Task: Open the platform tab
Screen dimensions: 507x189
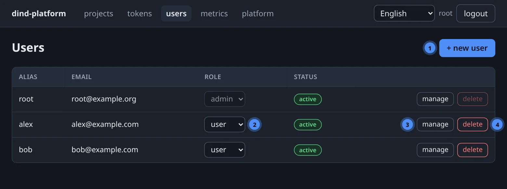Action: tap(258, 14)
